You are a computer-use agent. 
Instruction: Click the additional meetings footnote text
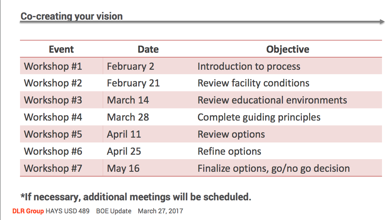coord(136,197)
